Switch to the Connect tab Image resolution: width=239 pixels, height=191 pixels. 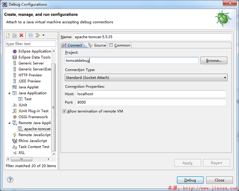click(x=72, y=45)
